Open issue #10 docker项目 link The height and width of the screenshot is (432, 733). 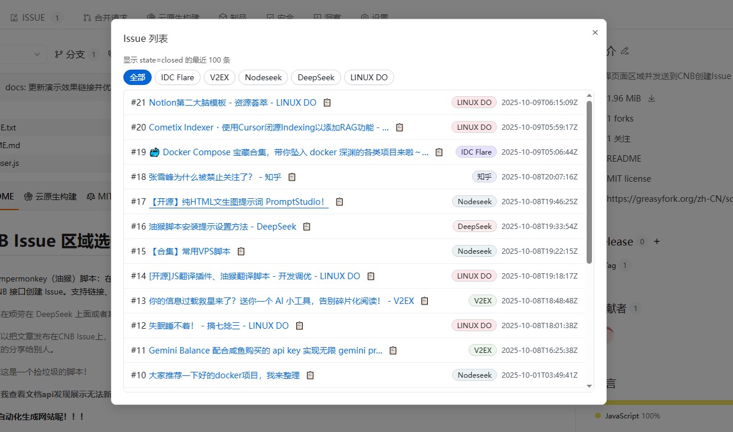tap(224, 375)
